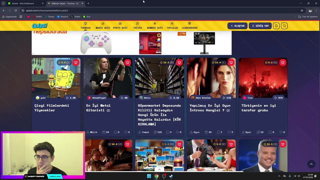Open the Leaderboard page
The height and width of the screenshot is (180, 320).
189,26
